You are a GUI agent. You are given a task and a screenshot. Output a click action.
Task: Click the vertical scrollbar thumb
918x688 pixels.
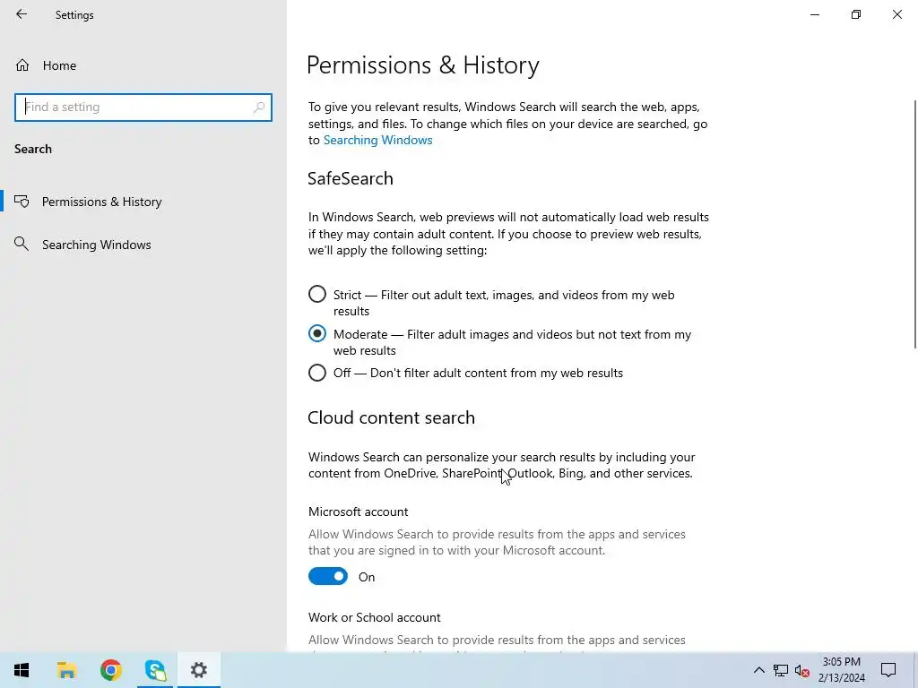tap(915, 225)
